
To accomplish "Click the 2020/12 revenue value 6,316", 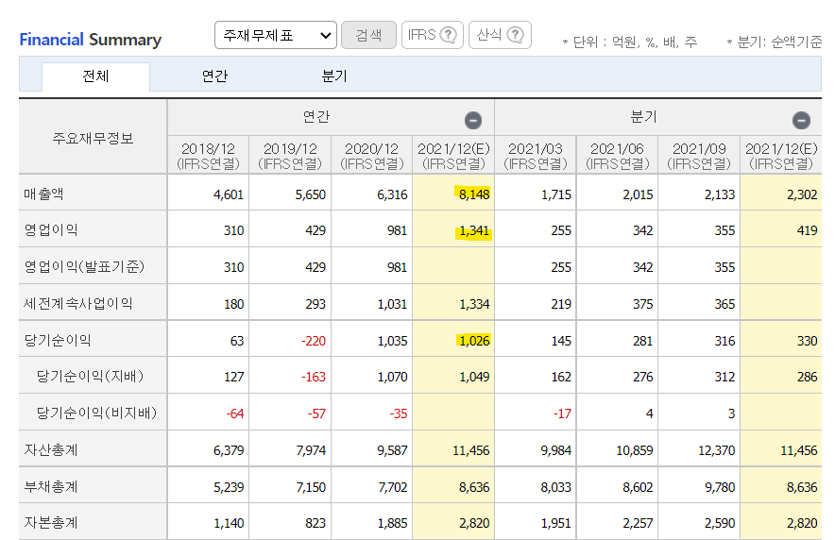I will coord(392,194).
